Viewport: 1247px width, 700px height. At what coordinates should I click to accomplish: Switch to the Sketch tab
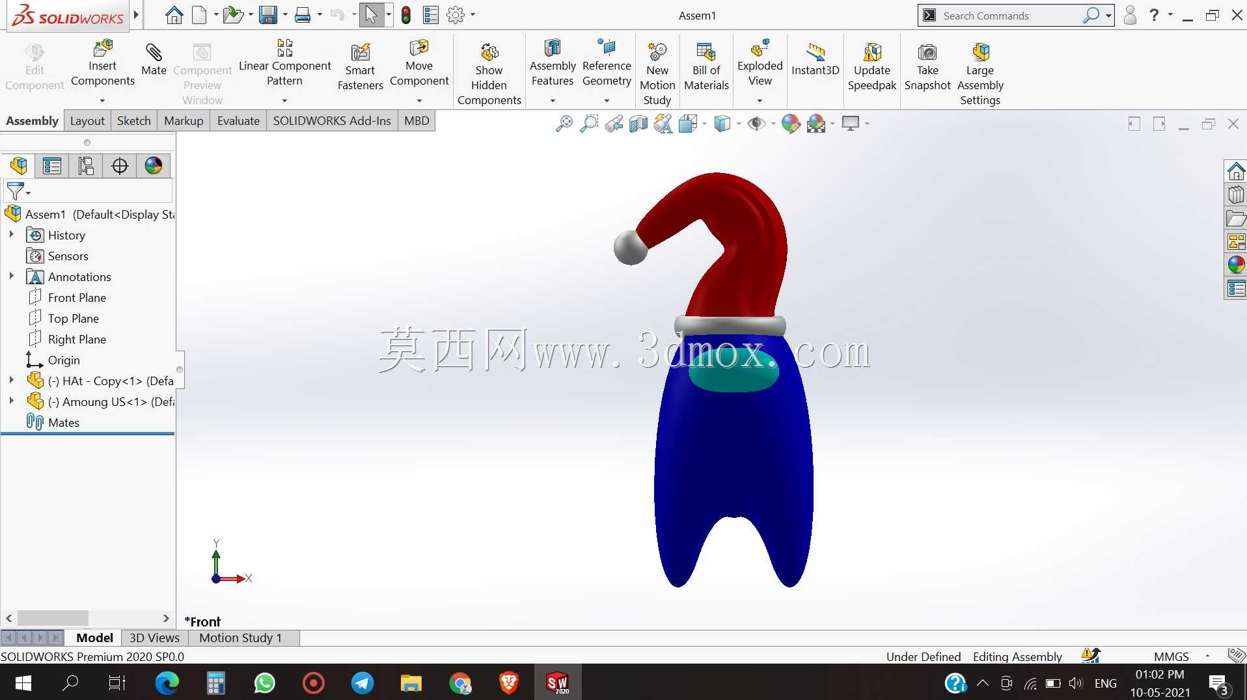(133, 121)
